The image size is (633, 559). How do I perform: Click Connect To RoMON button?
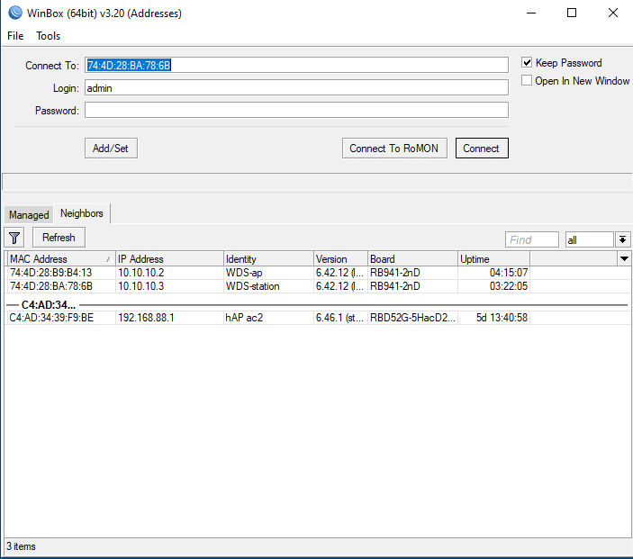click(394, 149)
